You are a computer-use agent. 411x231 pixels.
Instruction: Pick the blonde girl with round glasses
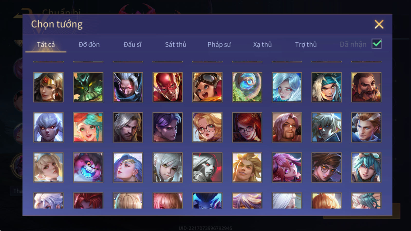tap(207, 127)
